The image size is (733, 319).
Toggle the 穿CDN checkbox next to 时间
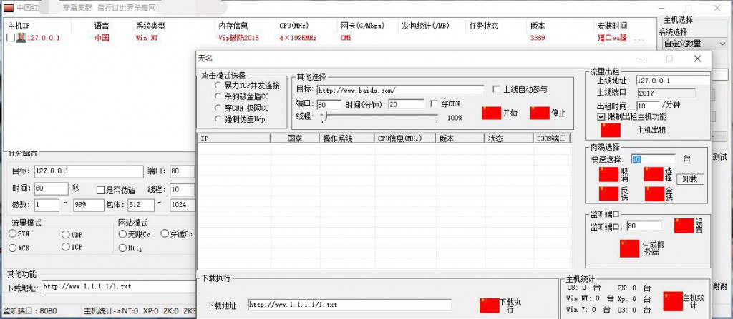pyautogui.click(x=434, y=104)
